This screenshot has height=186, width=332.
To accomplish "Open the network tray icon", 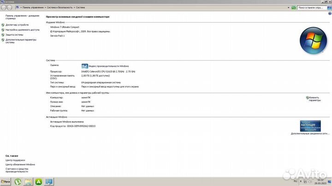I will pos(305,181).
